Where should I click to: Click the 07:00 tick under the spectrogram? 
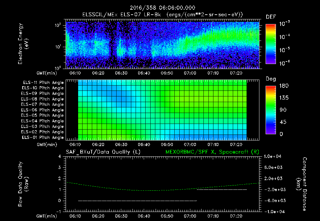click(x=190, y=73)
